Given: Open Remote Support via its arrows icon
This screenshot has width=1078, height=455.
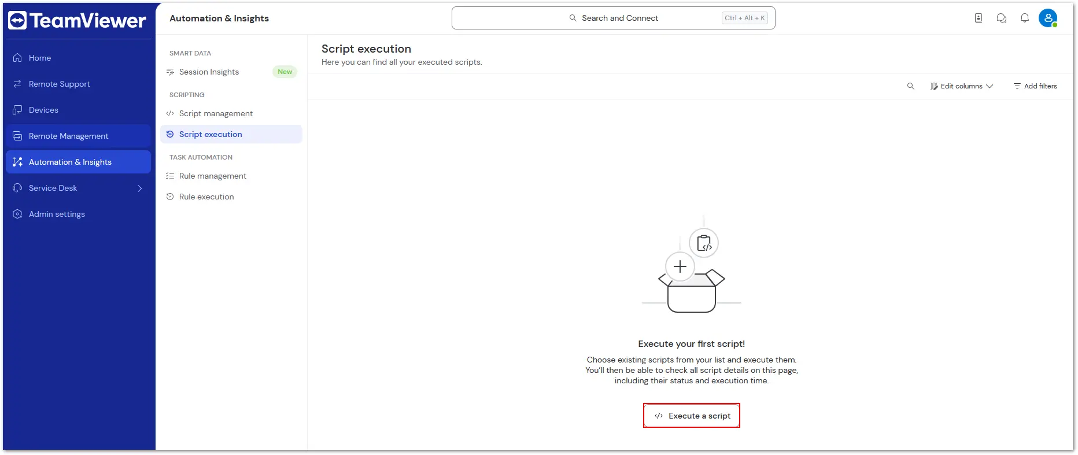Looking at the screenshot, I should coord(17,84).
